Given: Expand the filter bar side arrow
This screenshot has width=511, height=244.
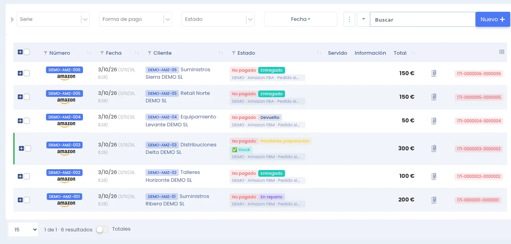Looking at the screenshot, I should click(x=12, y=19).
